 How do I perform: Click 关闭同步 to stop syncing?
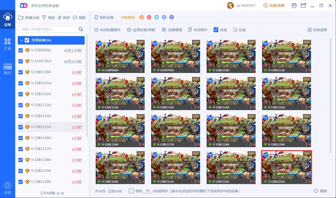click(198, 30)
